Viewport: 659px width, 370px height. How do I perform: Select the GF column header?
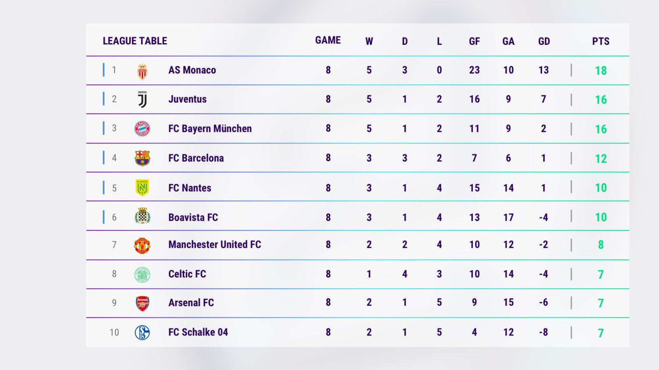[x=474, y=41]
